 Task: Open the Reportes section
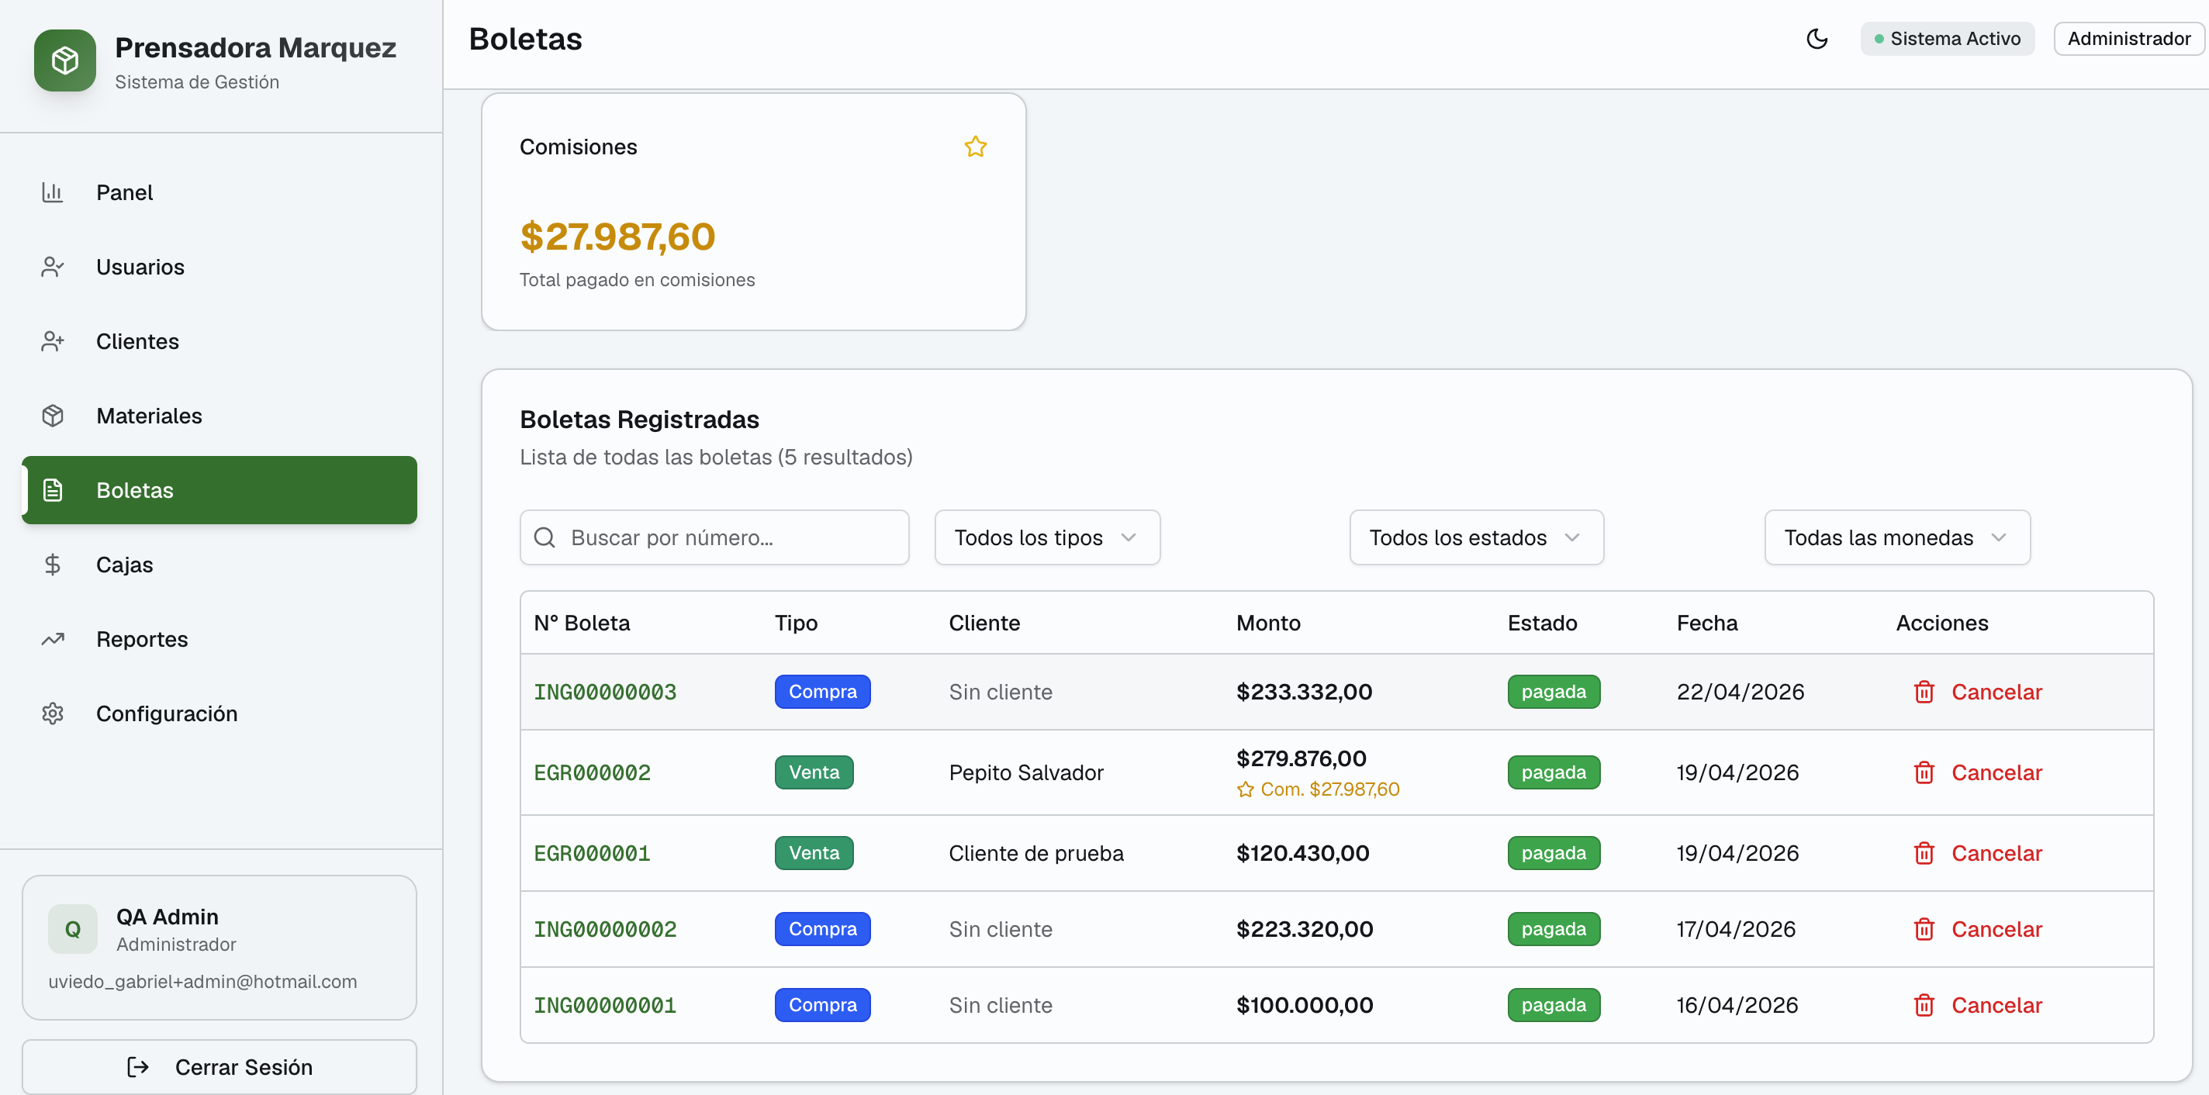click(x=141, y=639)
